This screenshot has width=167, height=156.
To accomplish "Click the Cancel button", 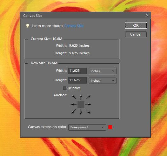I will [x=136, y=34].
